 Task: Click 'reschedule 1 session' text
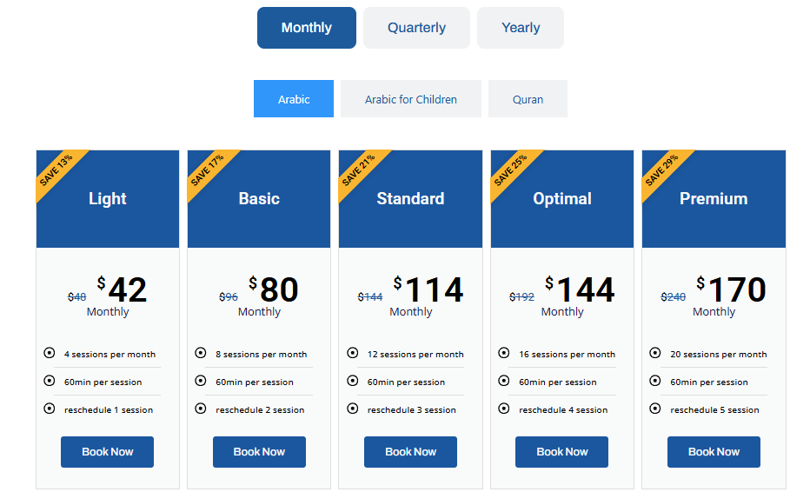pyautogui.click(x=109, y=409)
